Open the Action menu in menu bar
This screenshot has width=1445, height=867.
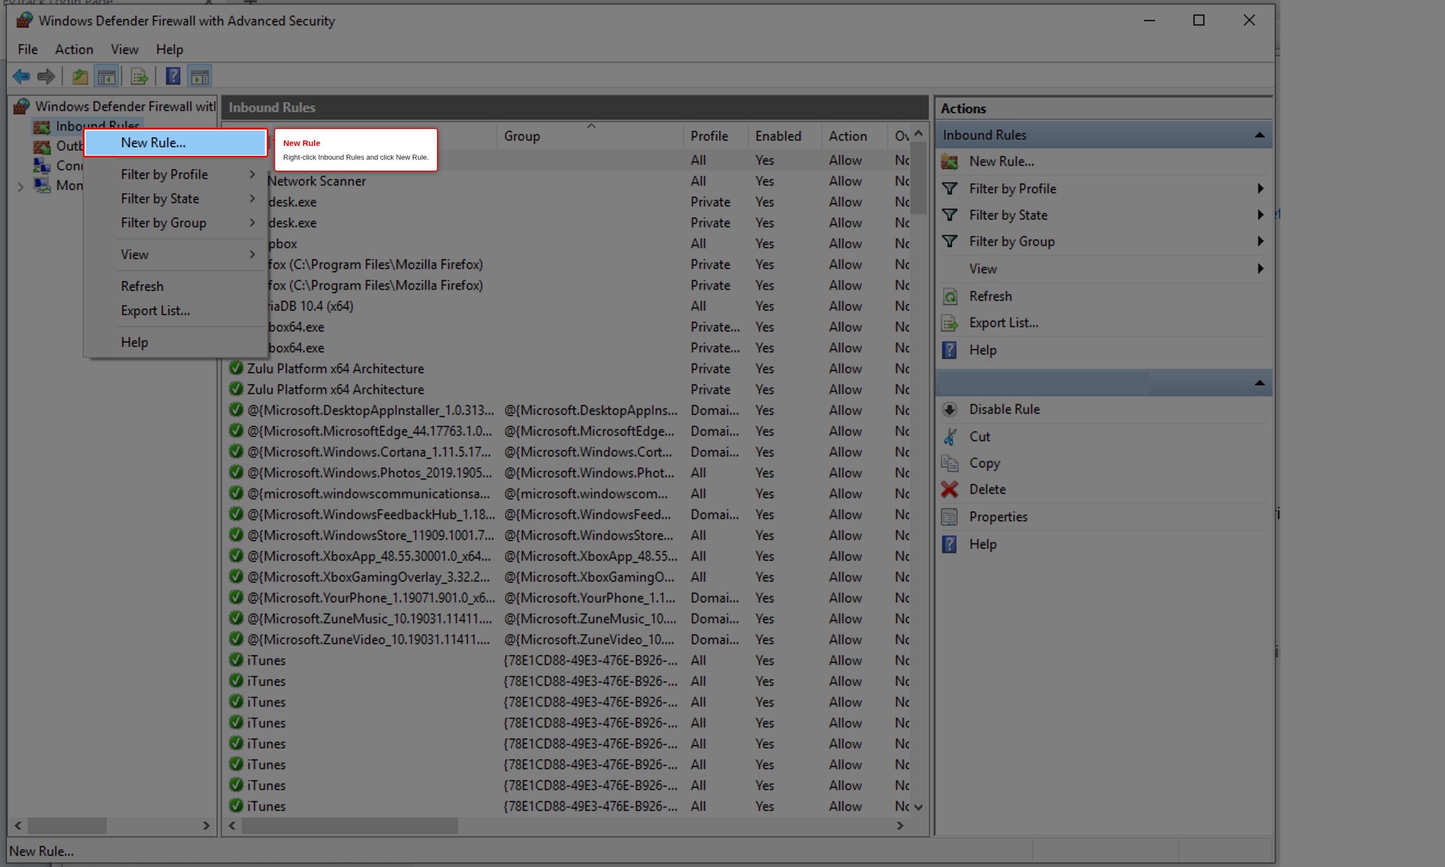(74, 49)
